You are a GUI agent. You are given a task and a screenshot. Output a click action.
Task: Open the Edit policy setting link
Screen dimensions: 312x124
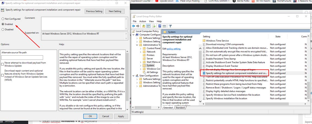pyautogui.click(x=174, y=49)
